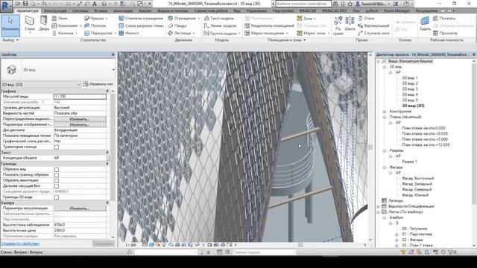Enable Обрезать вид checkbox
477x268 pixels.
[x=57, y=169]
